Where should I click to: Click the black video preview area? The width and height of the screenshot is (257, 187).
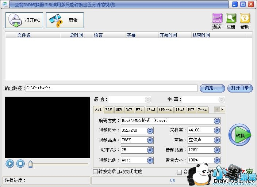click(x=47, y=127)
